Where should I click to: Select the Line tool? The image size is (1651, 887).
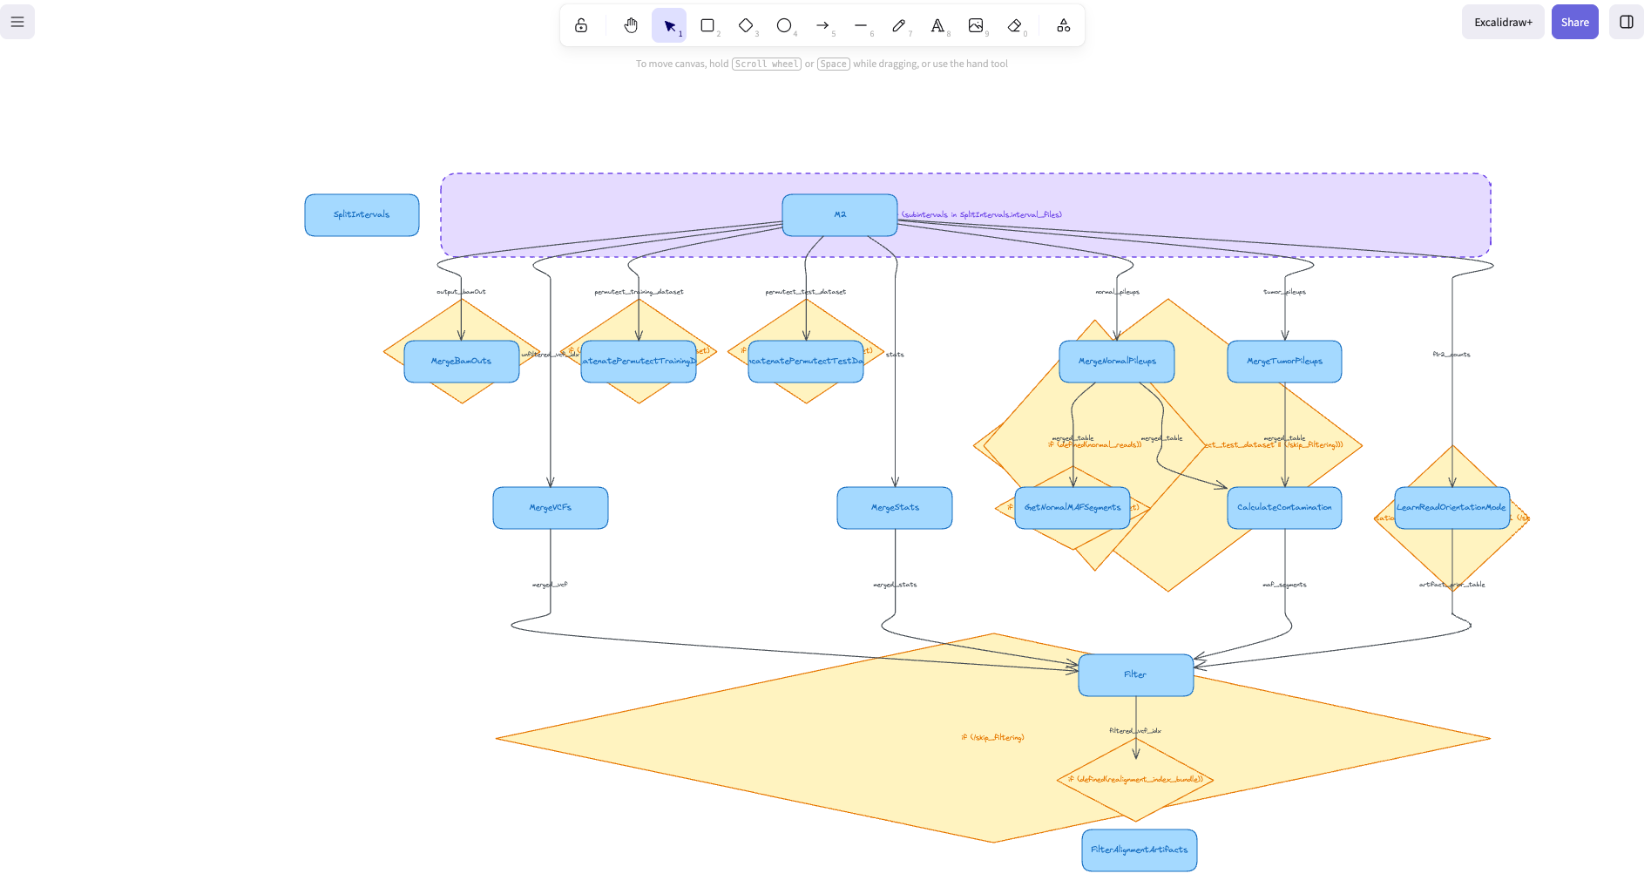(861, 24)
